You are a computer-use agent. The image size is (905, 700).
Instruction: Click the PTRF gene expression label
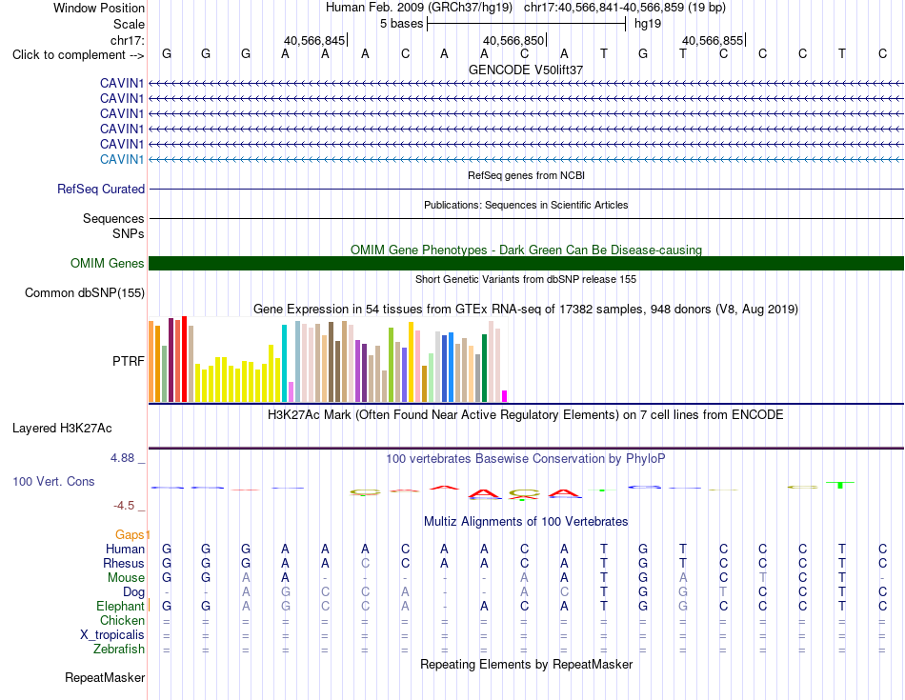coord(129,361)
